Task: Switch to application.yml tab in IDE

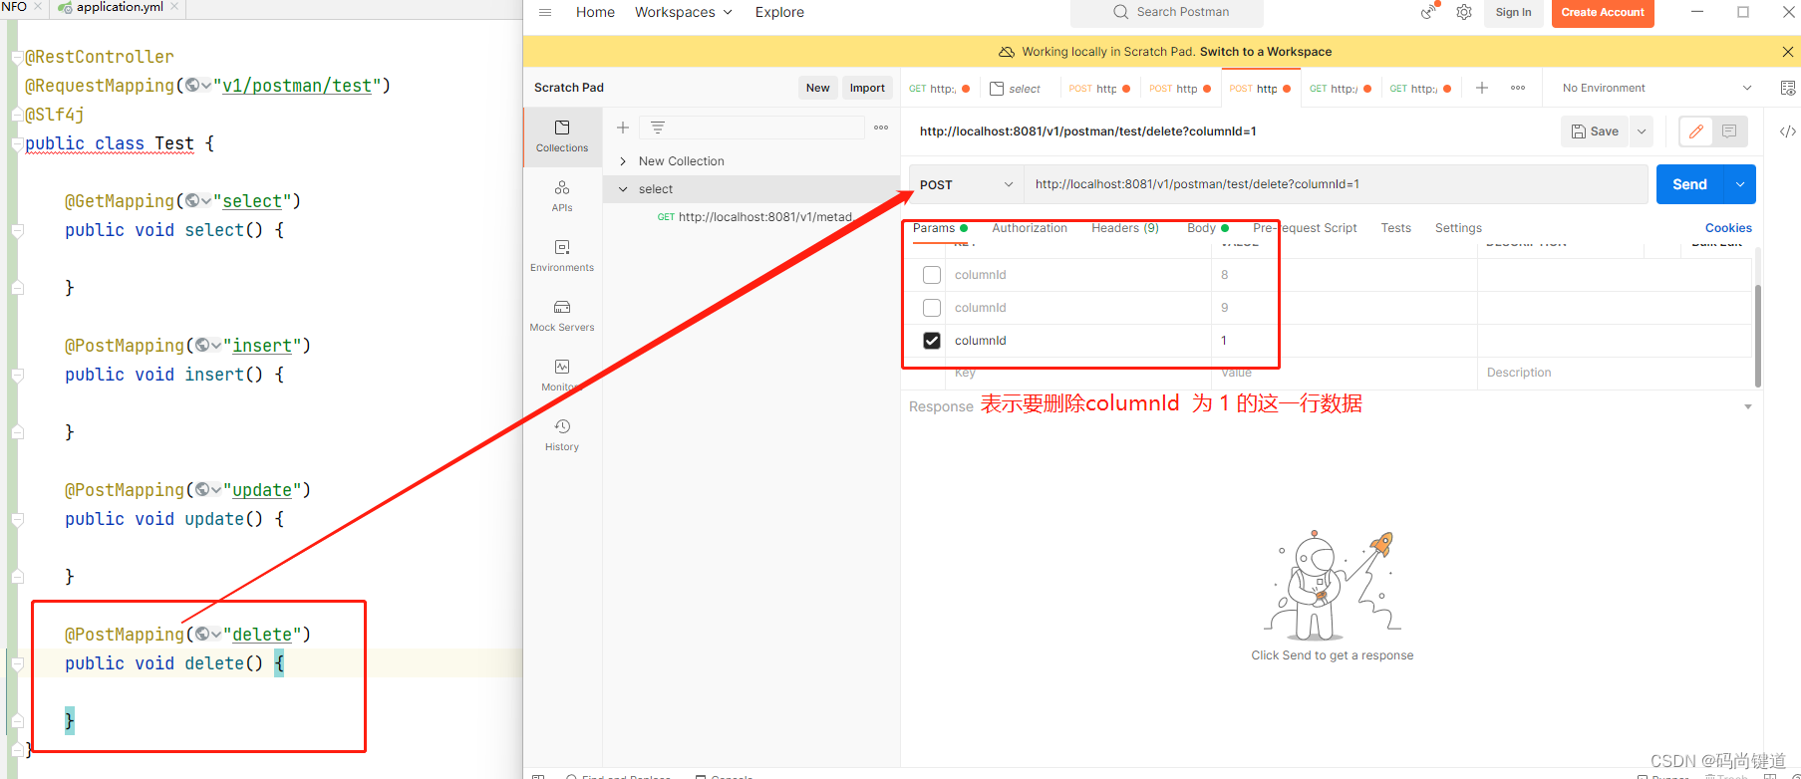Action: click(119, 7)
